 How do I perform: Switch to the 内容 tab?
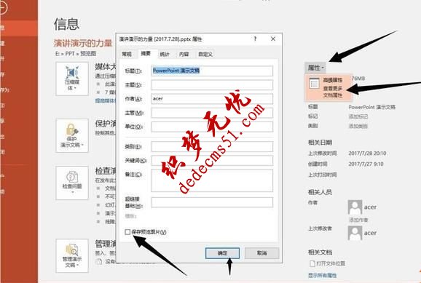coord(184,54)
